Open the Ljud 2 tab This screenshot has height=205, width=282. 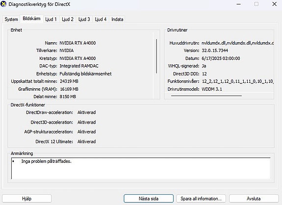(x=68, y=19)
